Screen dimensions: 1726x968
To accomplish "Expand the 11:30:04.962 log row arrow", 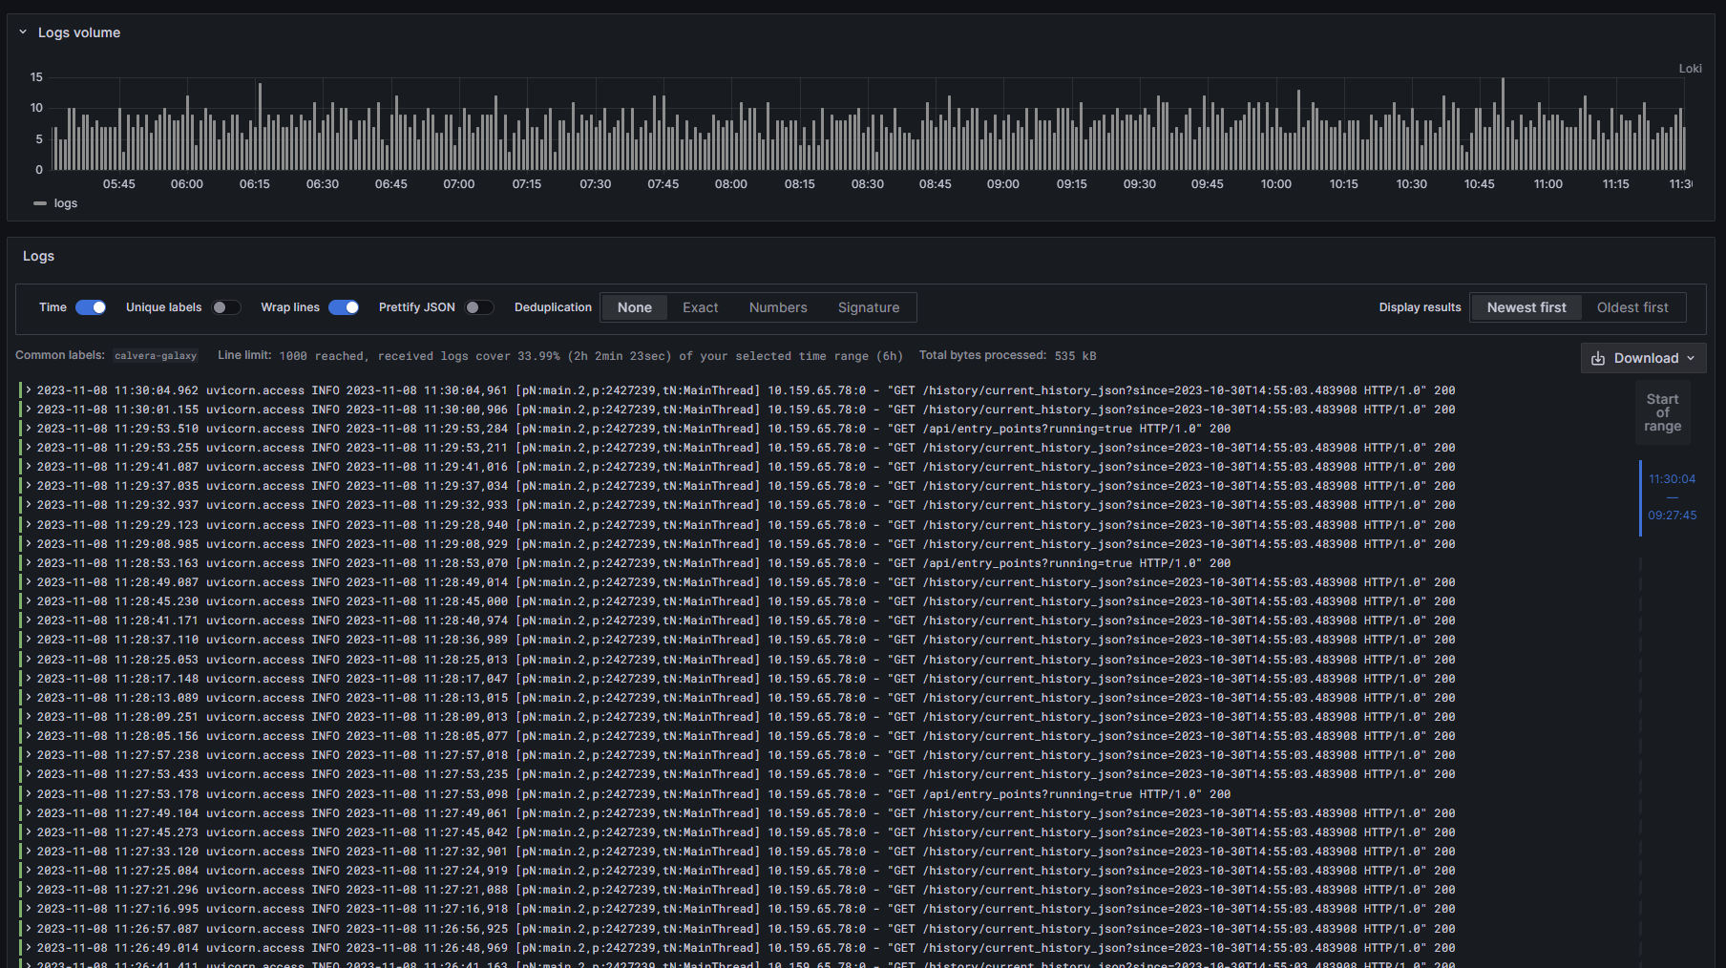I will [30, 390].
